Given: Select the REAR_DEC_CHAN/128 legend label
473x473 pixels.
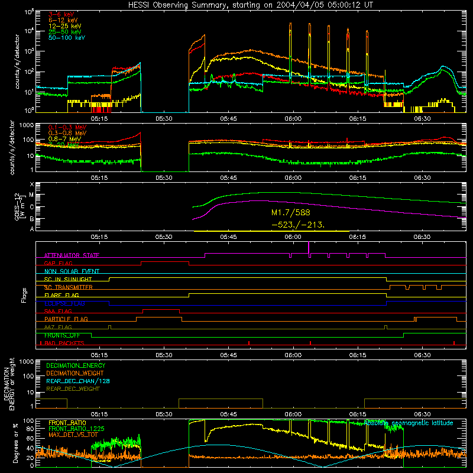Looking at the screenshot, I should click(78, 381).
